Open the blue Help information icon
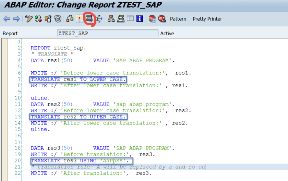This screenshot has height=181, width=288. pyautogui.click(x=140, y=19)
